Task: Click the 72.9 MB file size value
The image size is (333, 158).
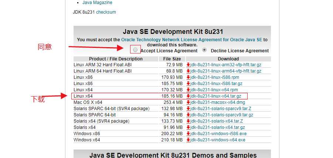Action: click(174, 65)
